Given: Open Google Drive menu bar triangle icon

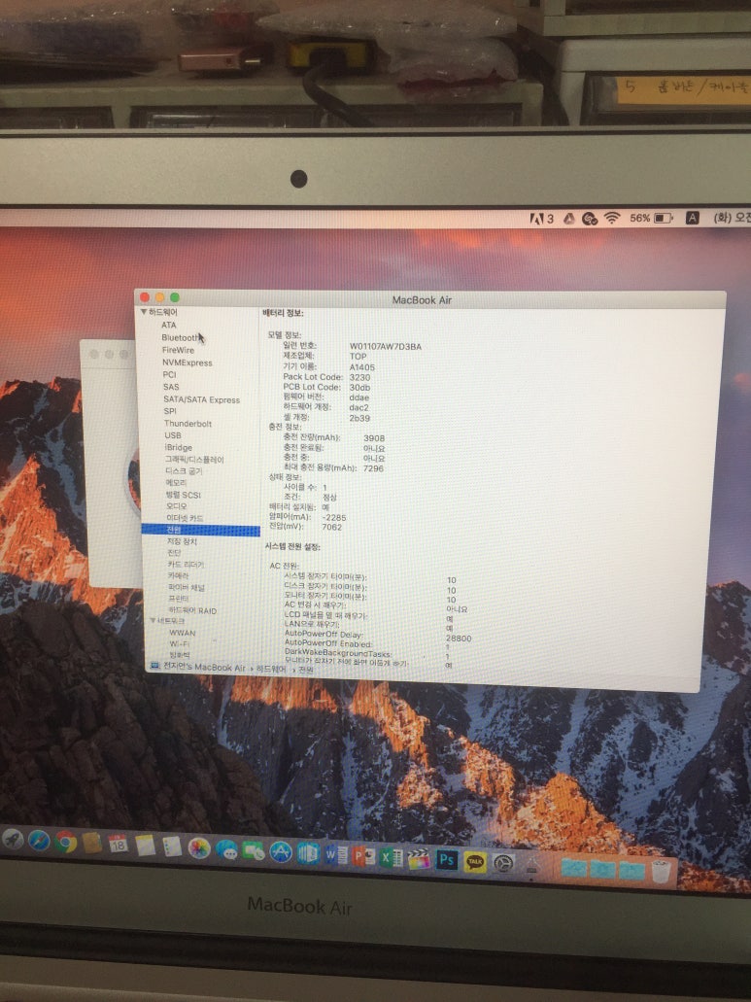Looking at the screenshot, I should [568, 219].
